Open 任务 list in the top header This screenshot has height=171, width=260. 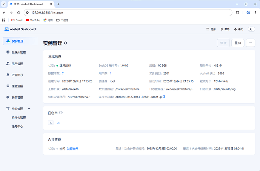click(x=211, y=29)
